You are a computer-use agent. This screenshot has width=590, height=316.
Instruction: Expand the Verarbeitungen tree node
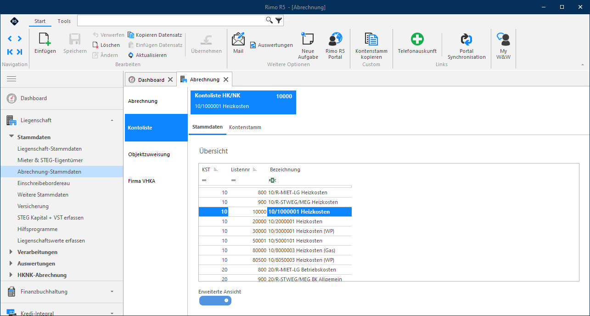[11, 252]
